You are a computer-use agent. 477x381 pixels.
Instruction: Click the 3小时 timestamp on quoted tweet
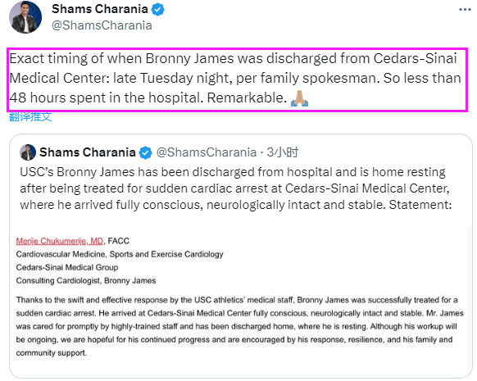[282, 152]
